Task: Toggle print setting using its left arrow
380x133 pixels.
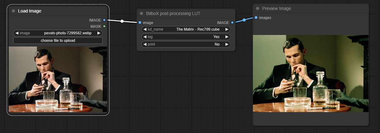Action: point(145,44)
